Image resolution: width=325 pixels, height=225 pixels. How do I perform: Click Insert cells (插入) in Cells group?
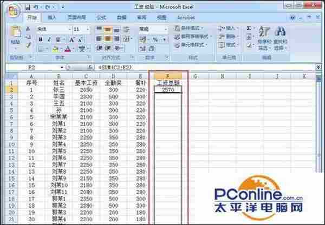tap(229, 28)
